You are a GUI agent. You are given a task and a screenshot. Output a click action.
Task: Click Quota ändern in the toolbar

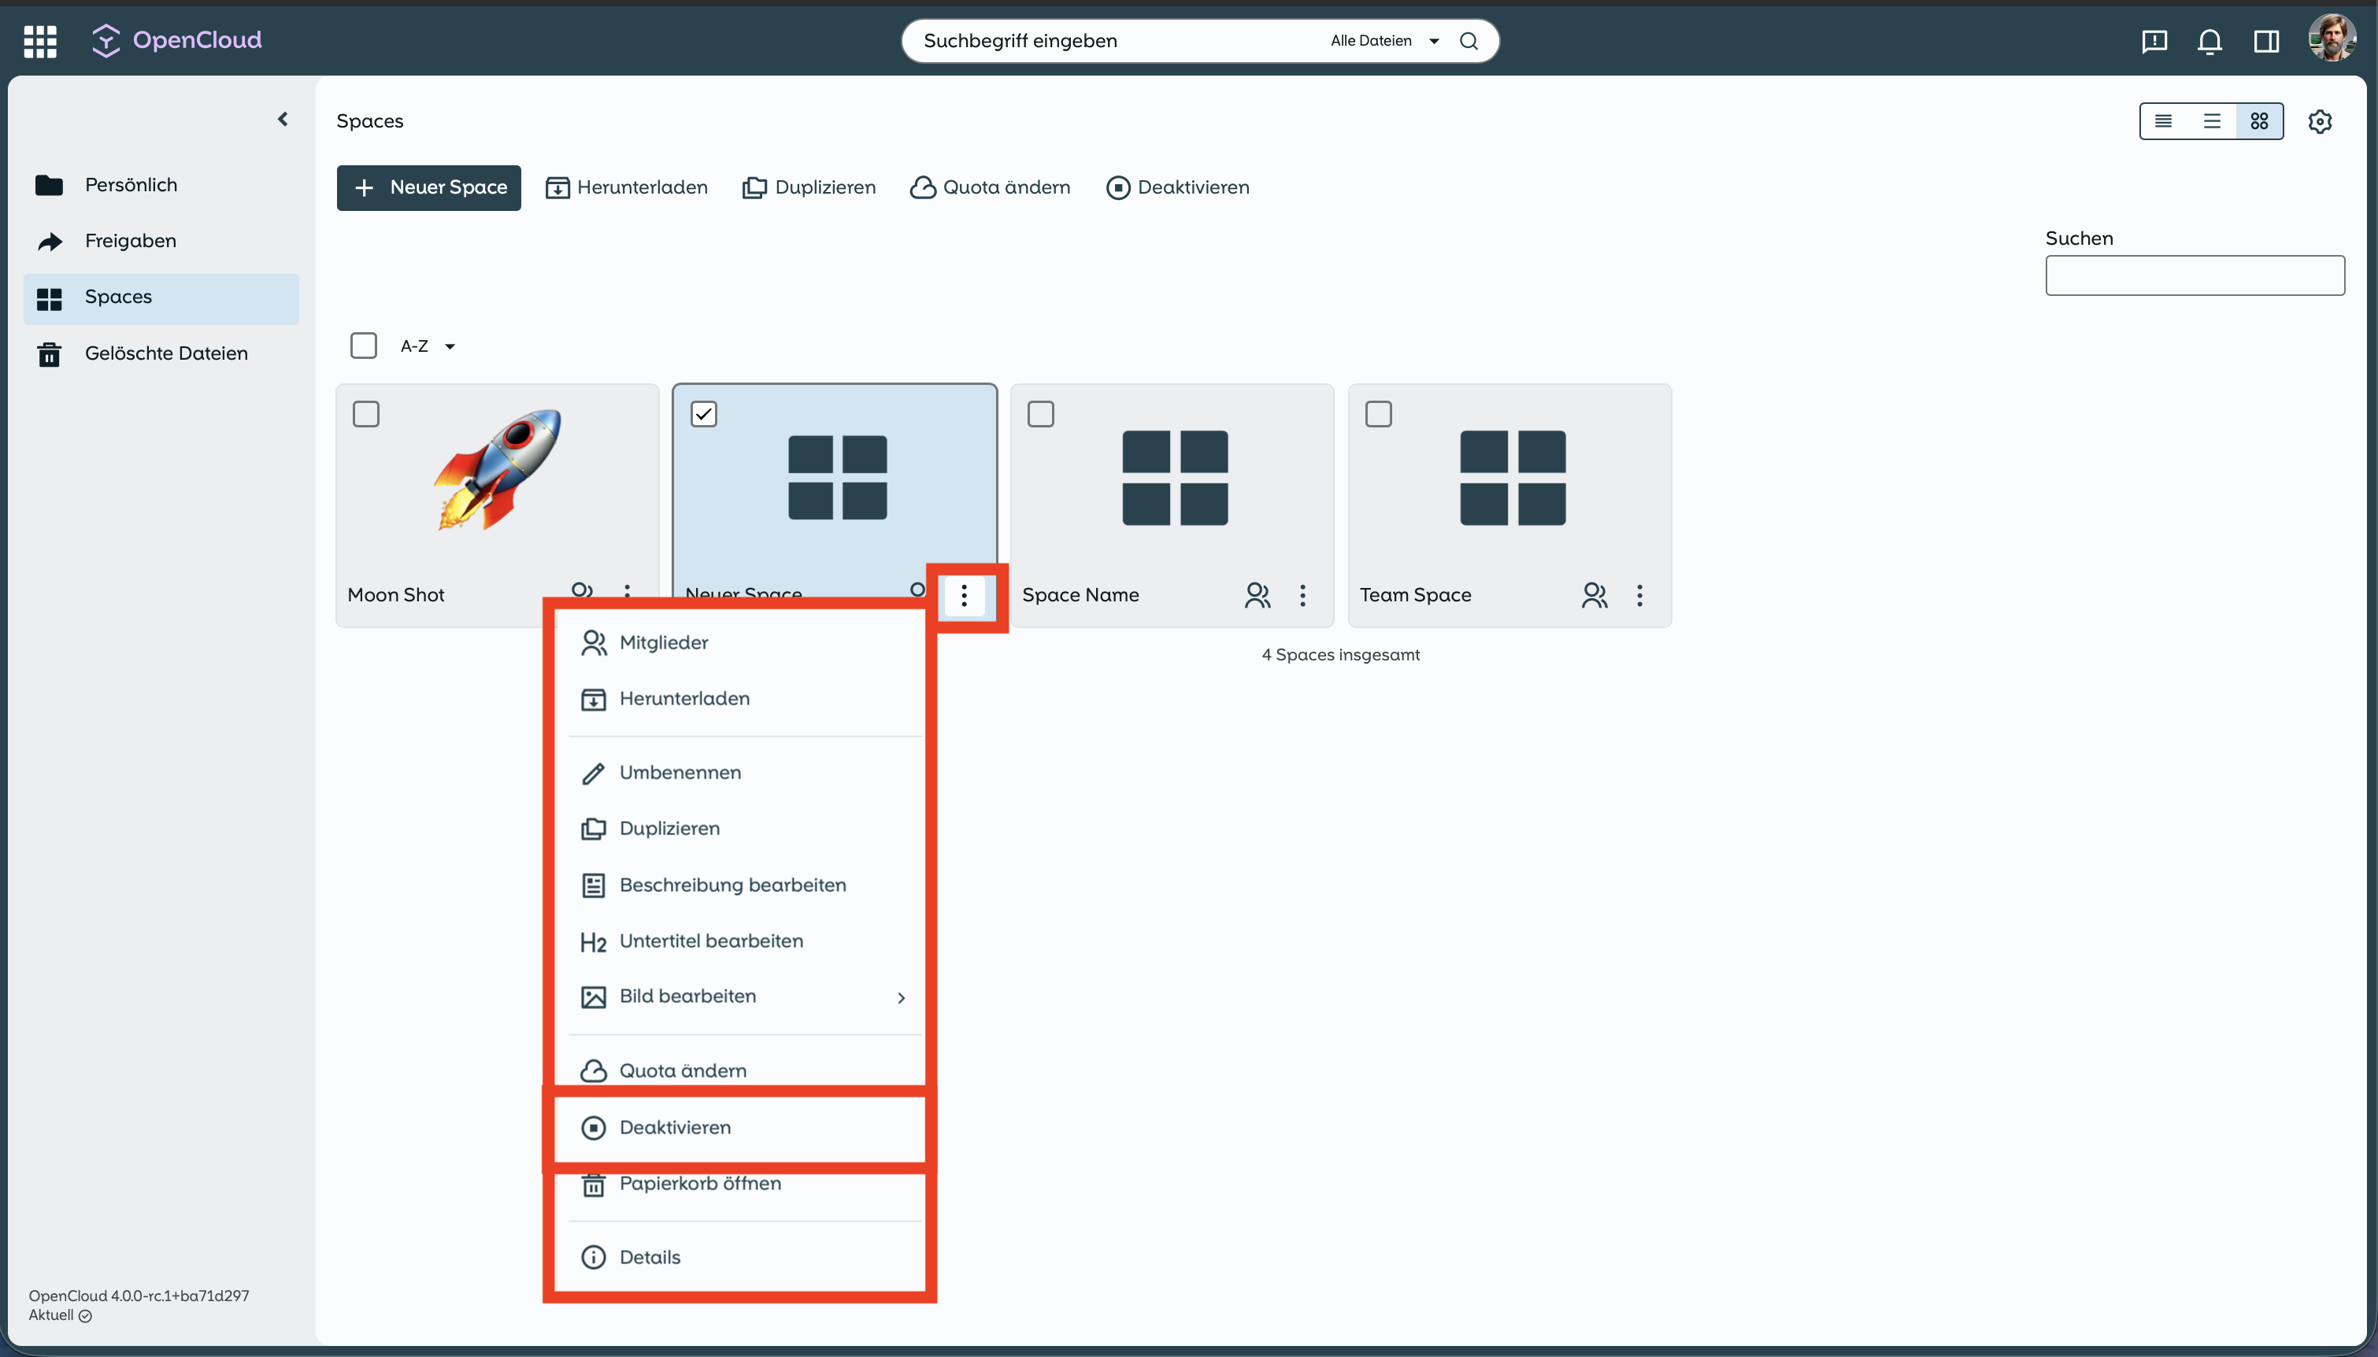click(x=990, y=187)
